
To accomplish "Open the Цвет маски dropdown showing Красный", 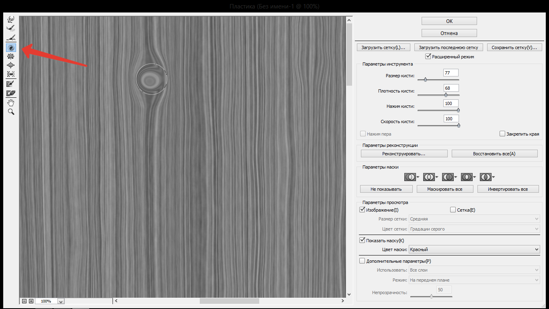I will (474, 249).
